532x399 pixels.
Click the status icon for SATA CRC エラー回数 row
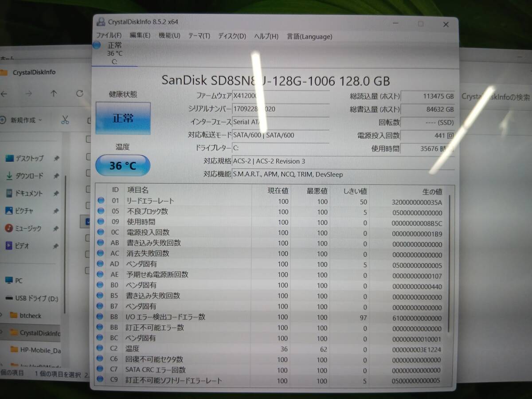pos(100,370)
